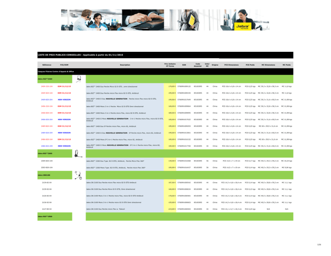Click the description 'Jabra GN 2100 Duo Perche micro Flex w. Telecoil'
Viewport: 331px width, 256px height.
point(105,209)
